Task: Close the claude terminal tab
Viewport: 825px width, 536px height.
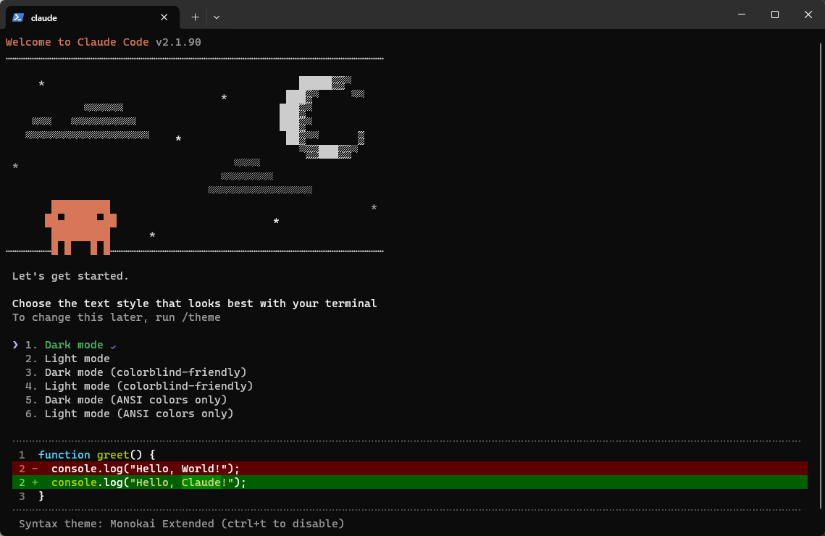Action: click(164, 17)
